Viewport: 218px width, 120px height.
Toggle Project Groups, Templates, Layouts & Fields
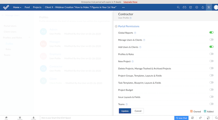click(x=211, y=75)
